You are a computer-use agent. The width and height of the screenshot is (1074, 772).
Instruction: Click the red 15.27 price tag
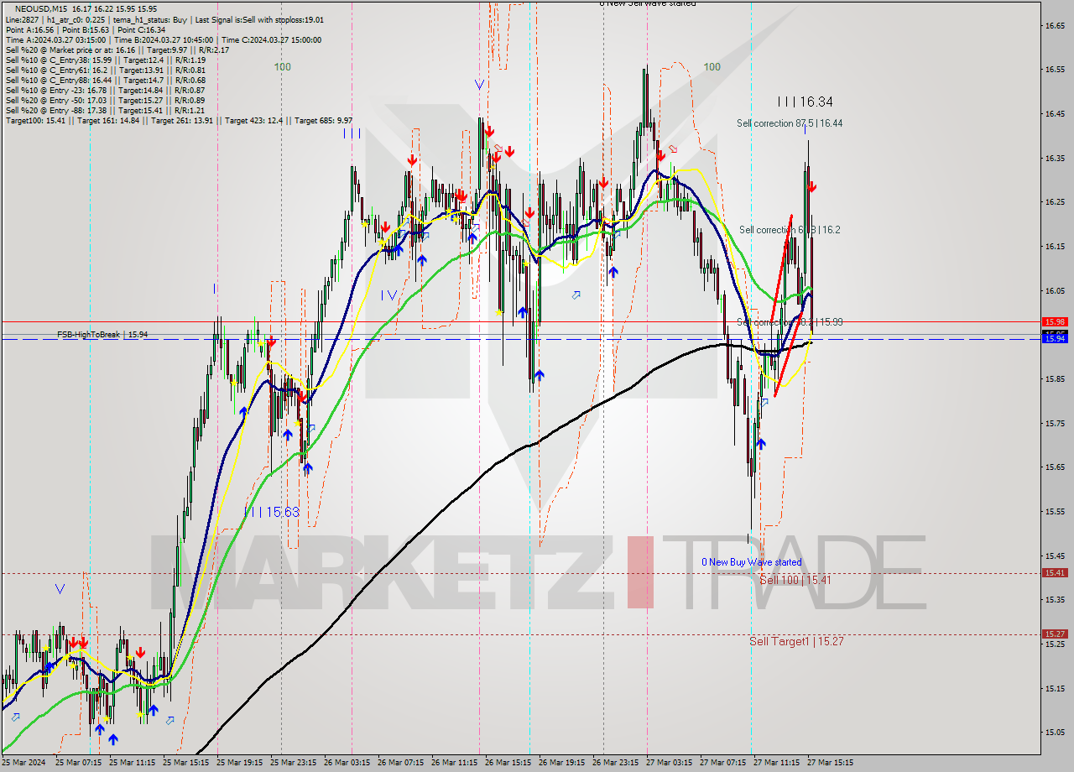[x=1055, y=634]
